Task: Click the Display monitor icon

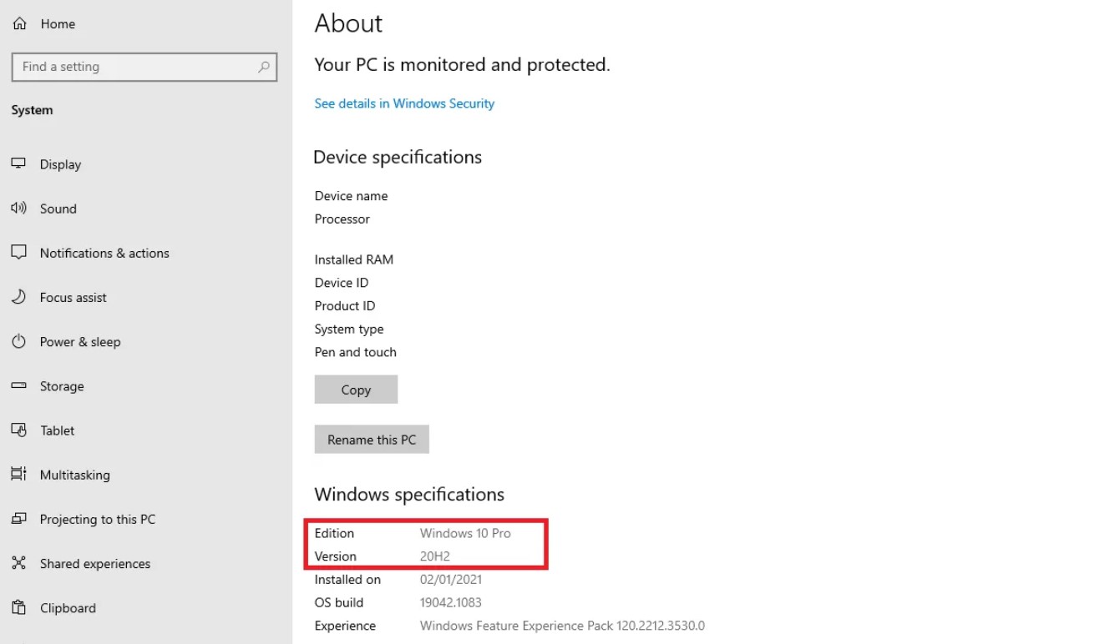Action: click(x=18, y=164)
